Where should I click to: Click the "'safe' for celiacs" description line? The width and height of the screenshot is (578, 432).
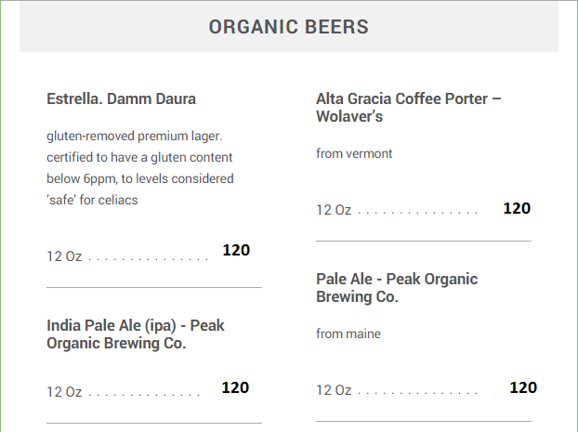[92, 200]
